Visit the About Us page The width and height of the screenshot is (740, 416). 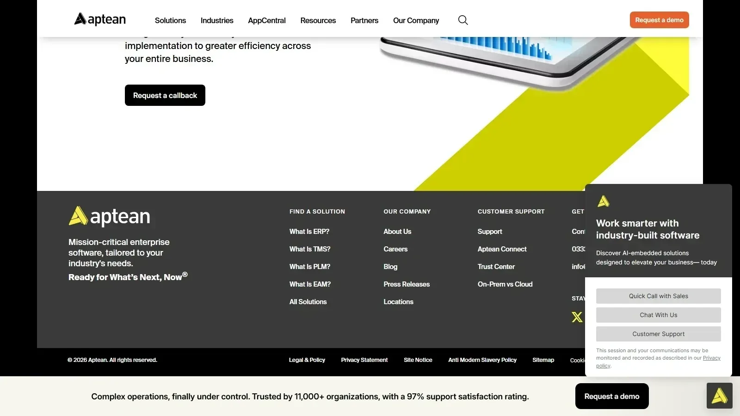pos(397,232)
